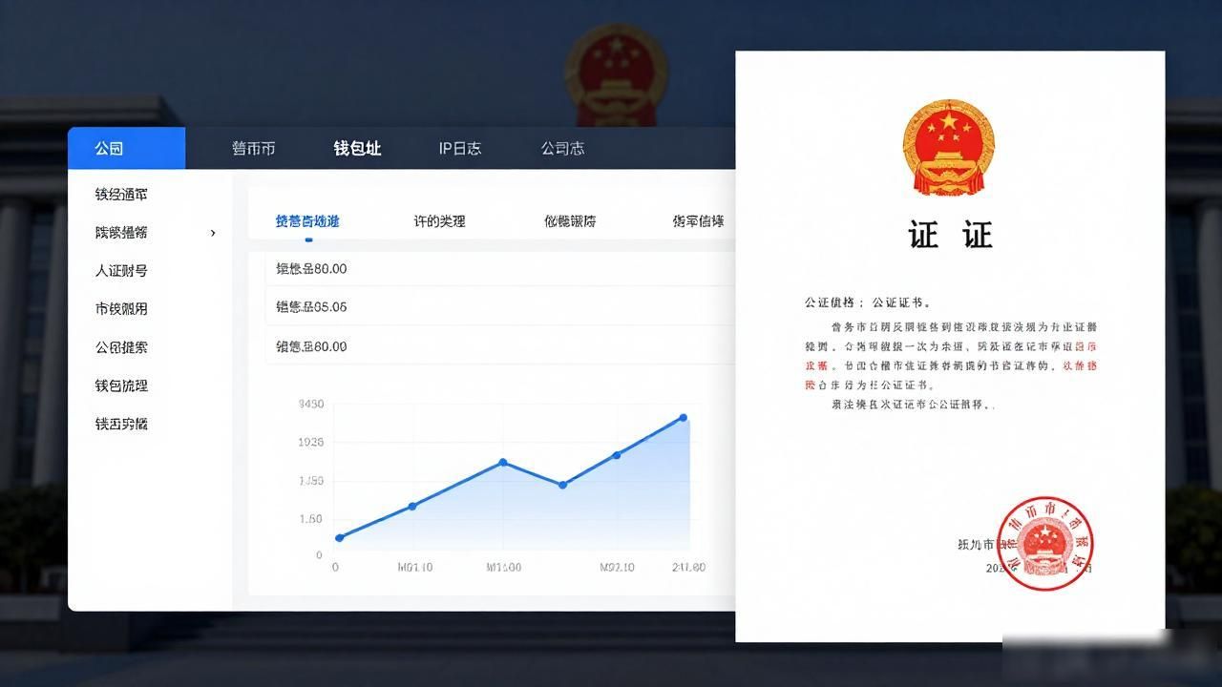The image size is (1222, 687).
Task: Expand the sidebar item with the chevron arrow
Action: (155, 232)
